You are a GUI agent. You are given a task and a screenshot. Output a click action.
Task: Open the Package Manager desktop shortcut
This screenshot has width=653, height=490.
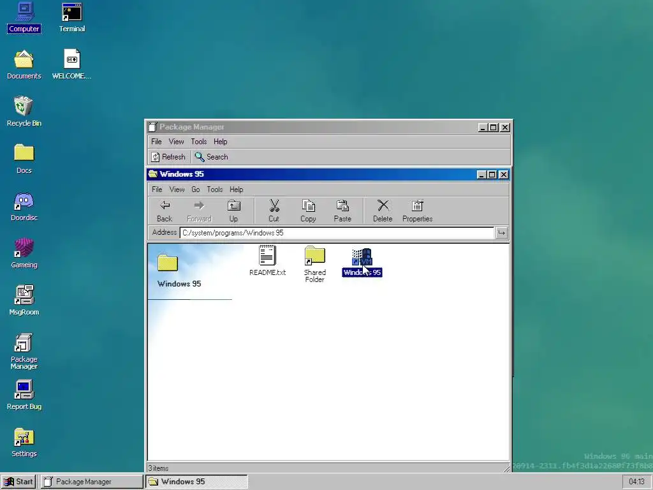24,352
